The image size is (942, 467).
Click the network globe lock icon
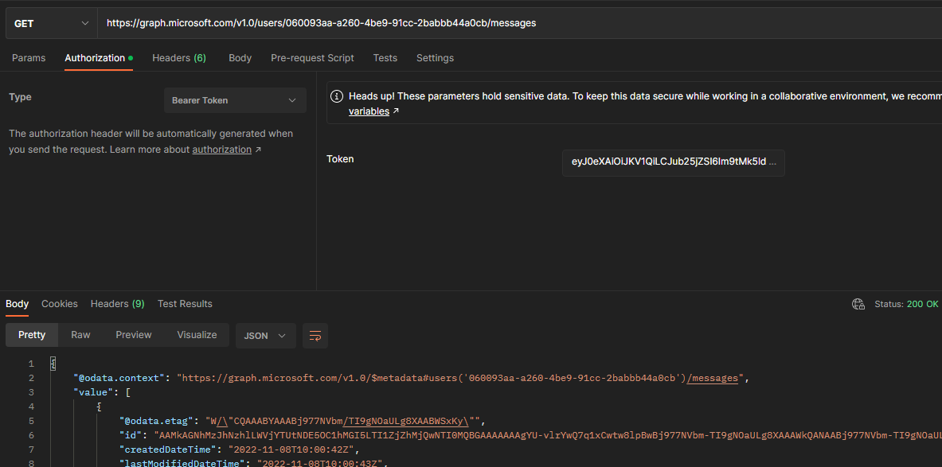pos(858,305)
